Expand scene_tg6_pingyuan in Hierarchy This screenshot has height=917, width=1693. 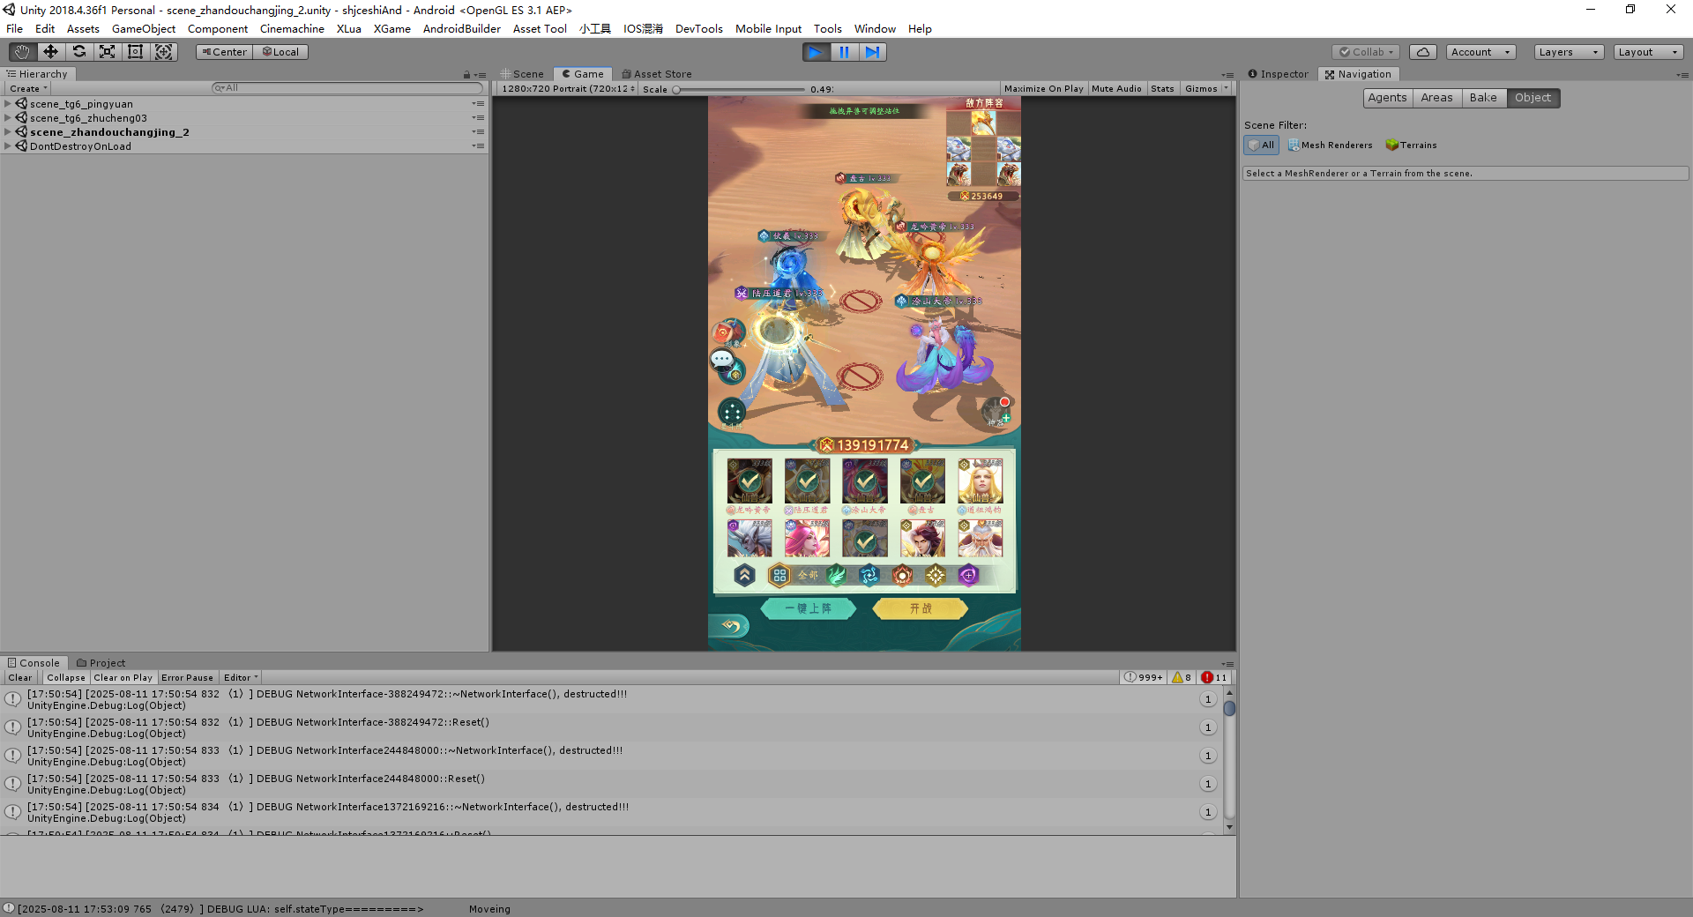click(x=8, y=104)
